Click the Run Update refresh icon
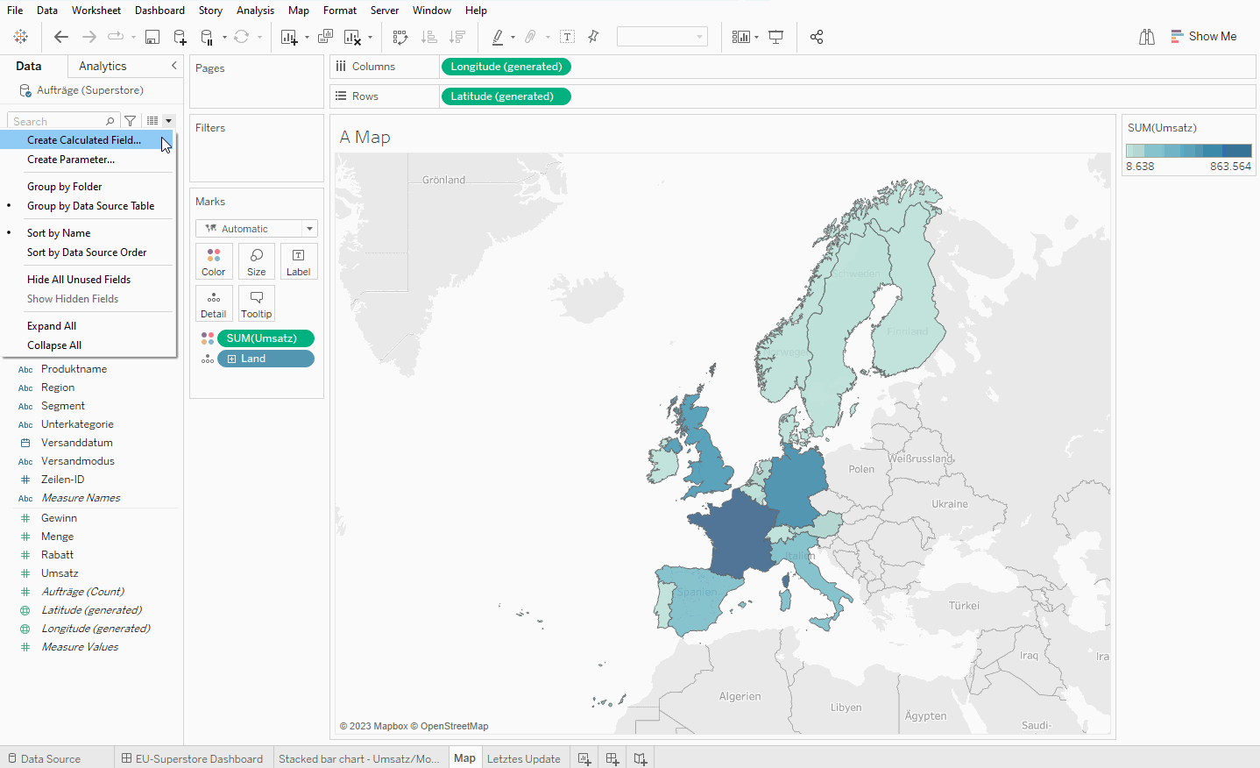Viewport: 1260px width, 768px height. [242, 37]
